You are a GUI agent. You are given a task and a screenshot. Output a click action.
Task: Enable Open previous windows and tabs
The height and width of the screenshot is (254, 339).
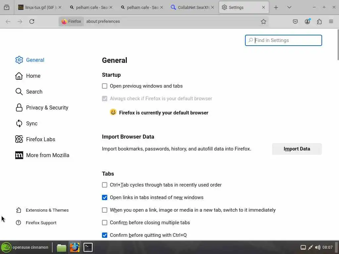[105, 86]
